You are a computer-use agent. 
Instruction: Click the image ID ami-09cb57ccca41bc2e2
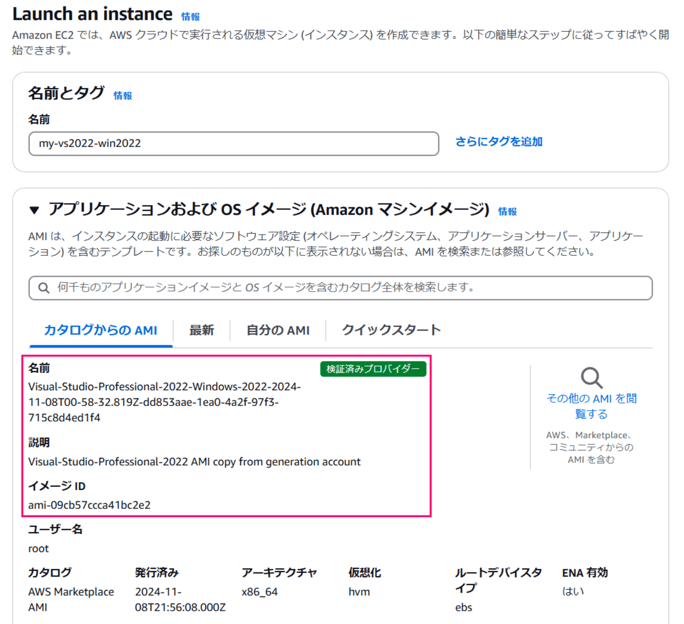click(89, 505)
